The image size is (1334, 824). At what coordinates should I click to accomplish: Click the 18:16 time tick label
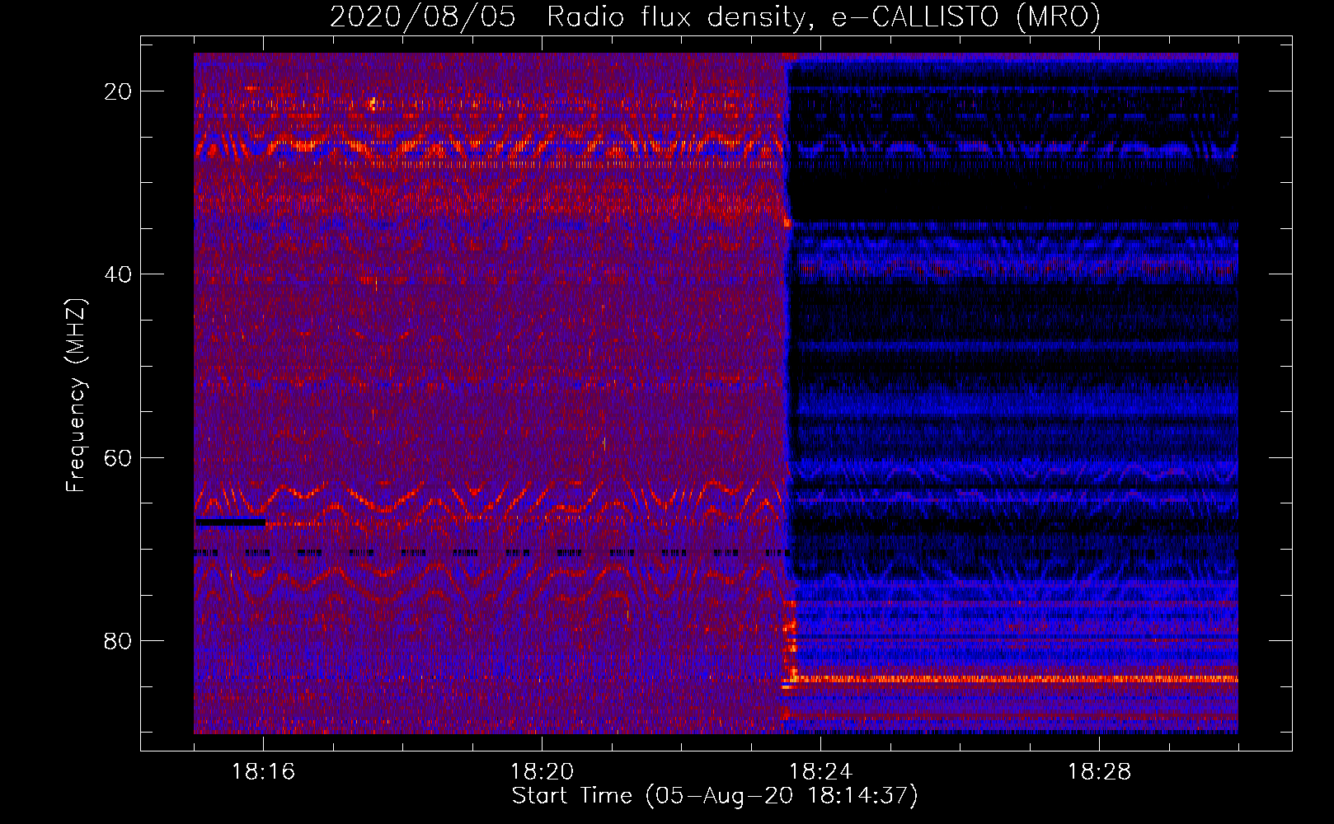263,772
